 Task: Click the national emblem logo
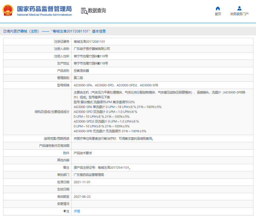[x=8, y=10]
